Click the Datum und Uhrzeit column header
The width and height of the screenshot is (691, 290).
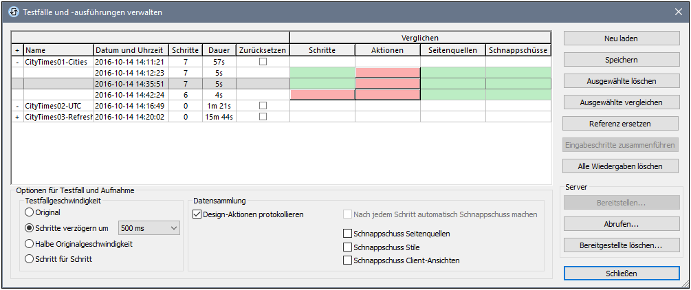(131, 50)
